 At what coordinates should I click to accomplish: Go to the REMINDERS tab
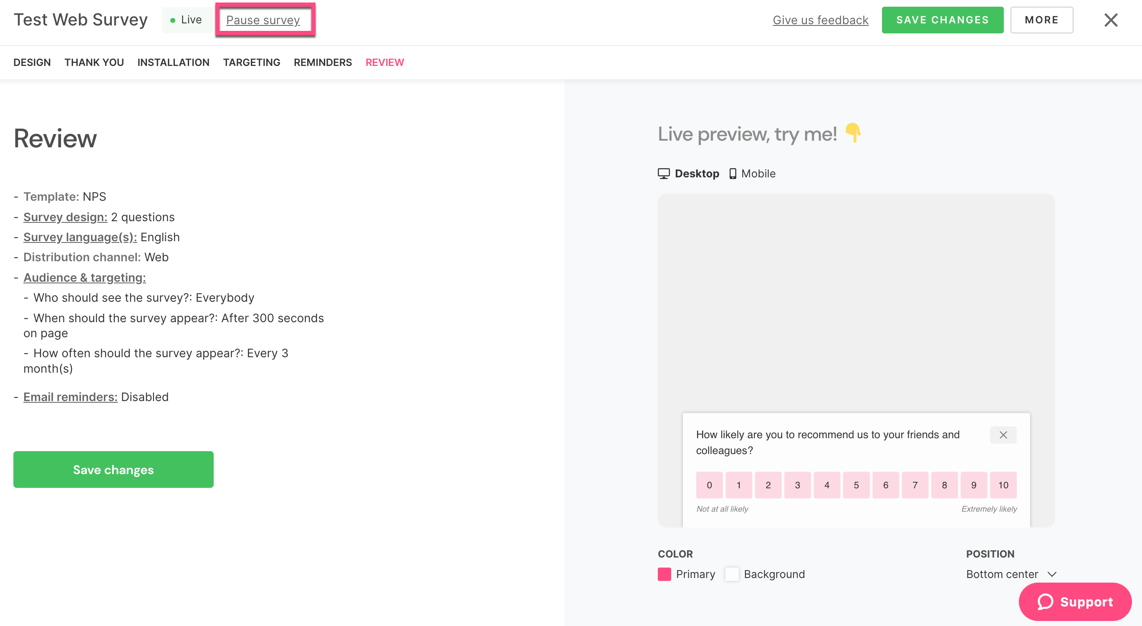323,63
